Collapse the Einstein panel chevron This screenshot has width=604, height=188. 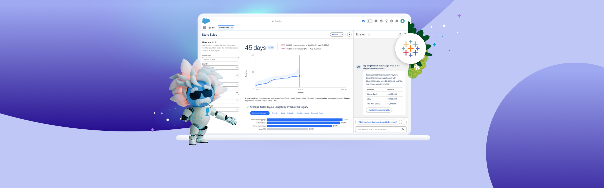tap(405, 34)
